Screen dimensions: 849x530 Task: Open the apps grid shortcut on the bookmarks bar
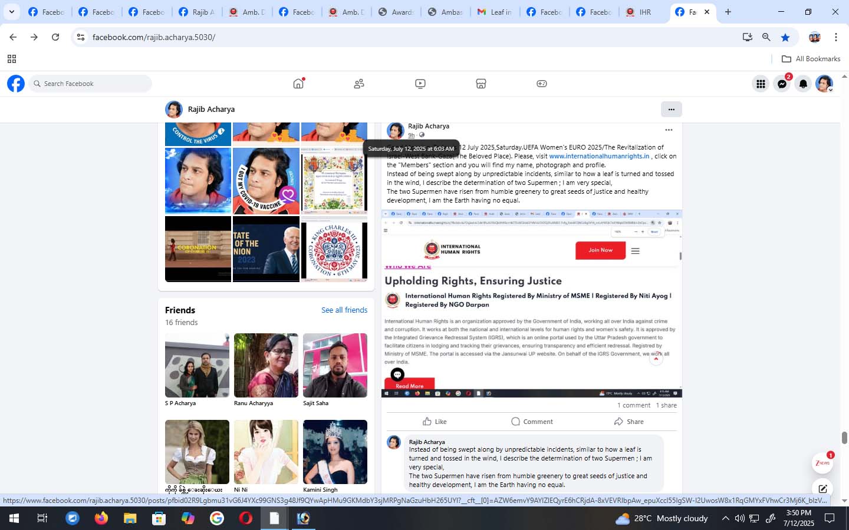(11, 59)
